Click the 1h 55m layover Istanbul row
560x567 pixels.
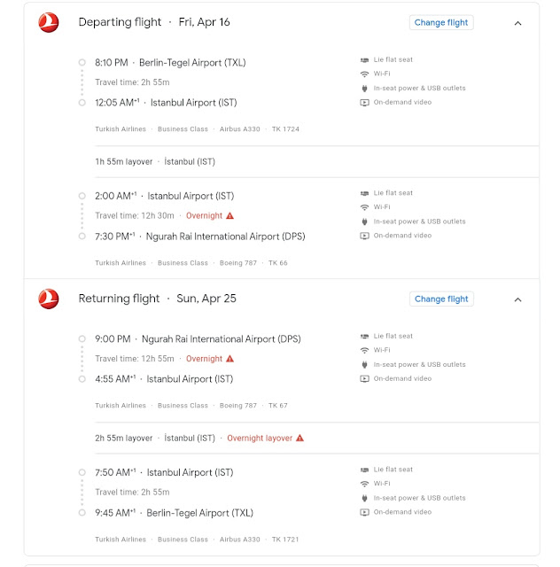[155, 162]
